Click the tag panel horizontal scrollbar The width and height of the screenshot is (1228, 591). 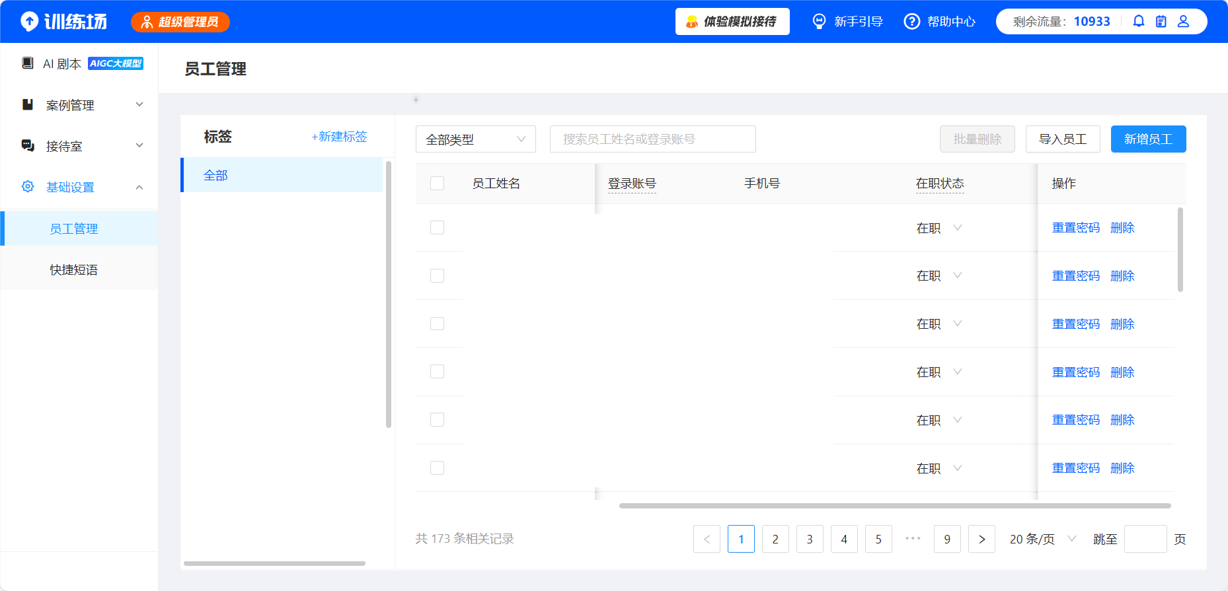(274, 563)
